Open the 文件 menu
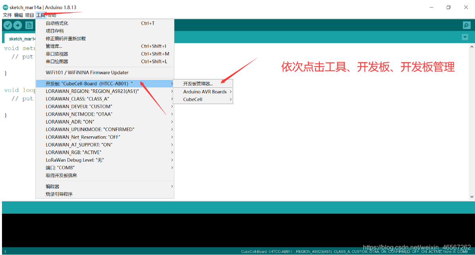475x255 pixels. [7, 15]
